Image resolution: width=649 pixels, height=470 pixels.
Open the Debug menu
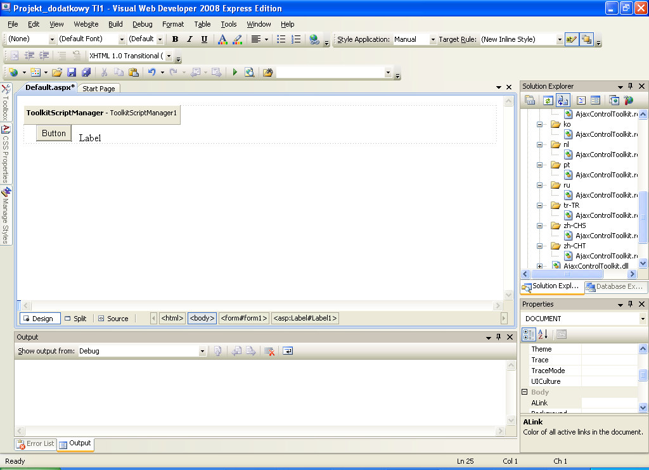pos(143,24)
